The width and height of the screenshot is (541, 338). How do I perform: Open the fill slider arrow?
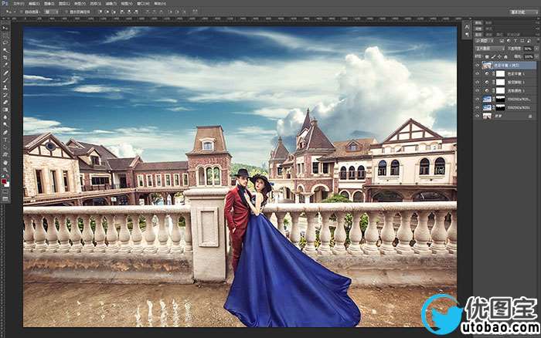(536, 56)
